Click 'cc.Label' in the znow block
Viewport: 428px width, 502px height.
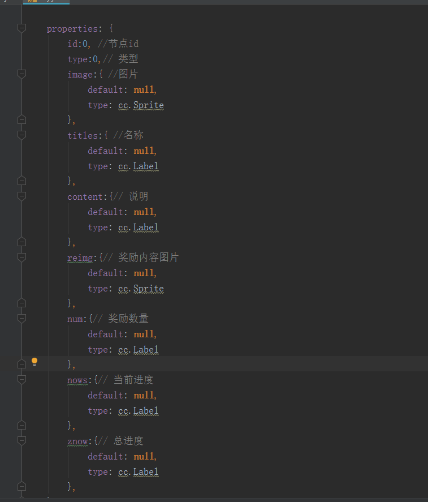coord(139,472)
